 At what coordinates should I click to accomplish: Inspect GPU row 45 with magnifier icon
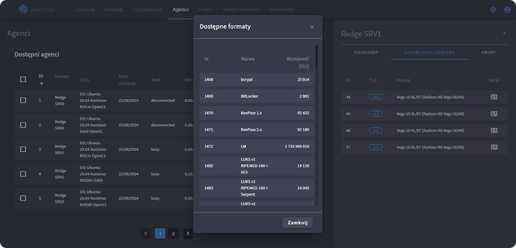tap(493, 114)
